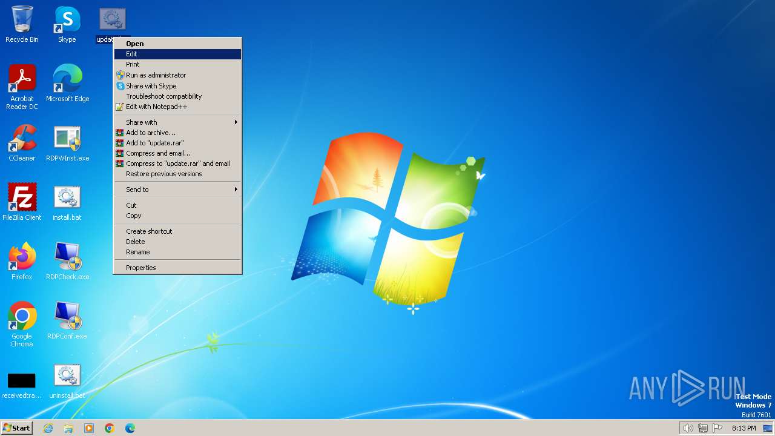Choose Cut in context menu

click(x=177, y=205)
